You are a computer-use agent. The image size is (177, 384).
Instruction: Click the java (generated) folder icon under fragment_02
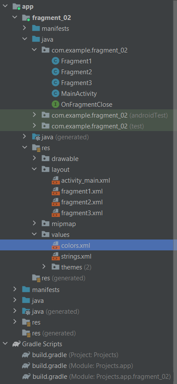point(36,137)
